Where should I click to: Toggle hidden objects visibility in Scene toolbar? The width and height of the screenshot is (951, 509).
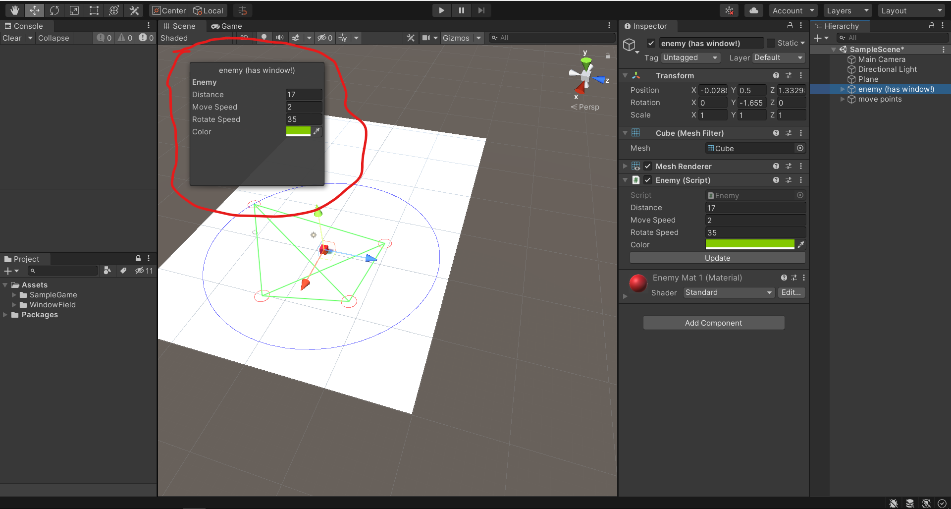click(325, 38)
